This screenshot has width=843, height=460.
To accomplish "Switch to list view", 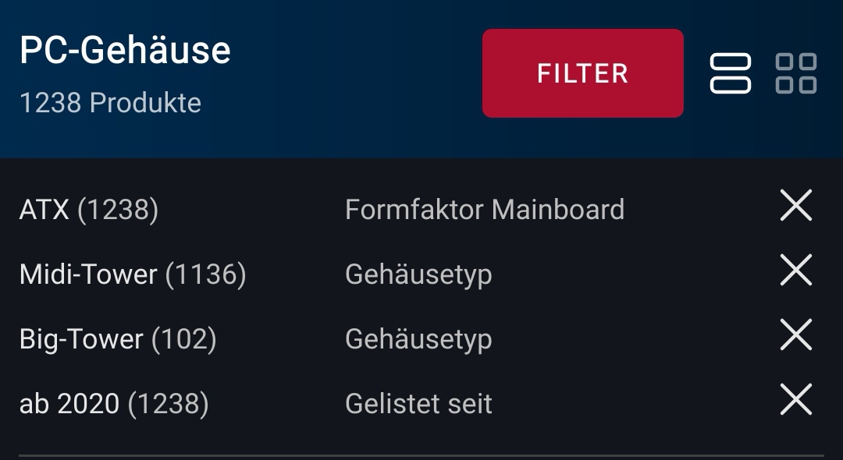I will (731, 73).
